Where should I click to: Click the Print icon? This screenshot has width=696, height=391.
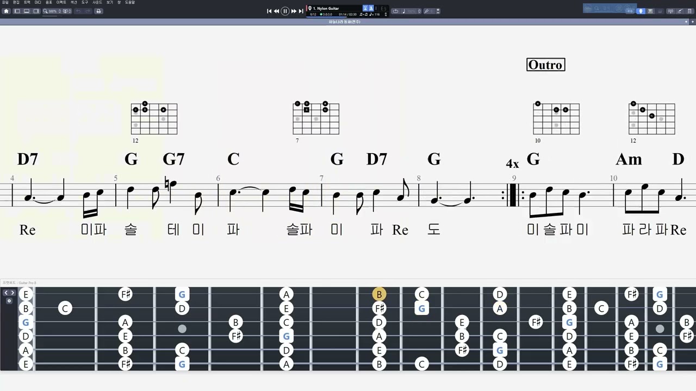click(x=98, y=11)
